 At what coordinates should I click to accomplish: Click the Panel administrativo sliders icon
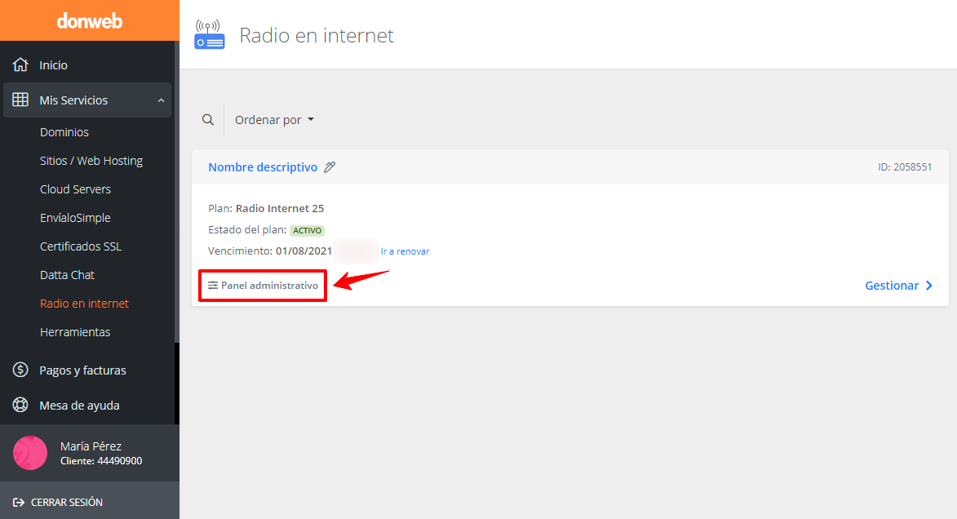pyautogui.click(x=213, y=286)
